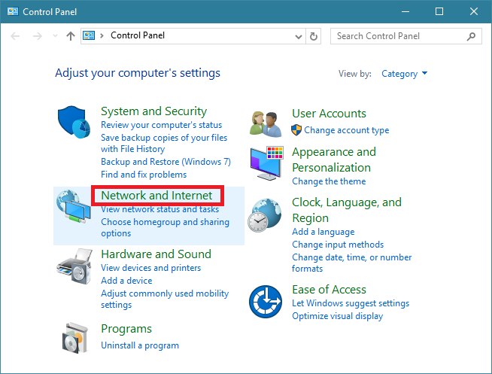This screenshot has width=492, height=374.
Task: Choose homegroup and sharing options link
Action: coord(165,227)
